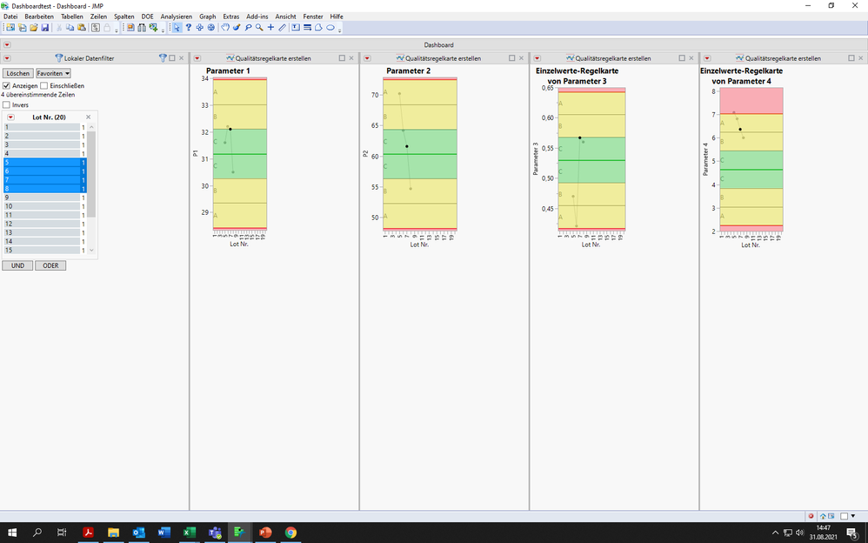Select the Grabber hand tool

224,29
